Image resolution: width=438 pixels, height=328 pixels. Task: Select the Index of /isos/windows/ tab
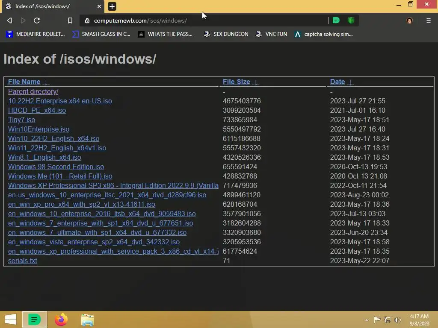click(x=53, y=6)
